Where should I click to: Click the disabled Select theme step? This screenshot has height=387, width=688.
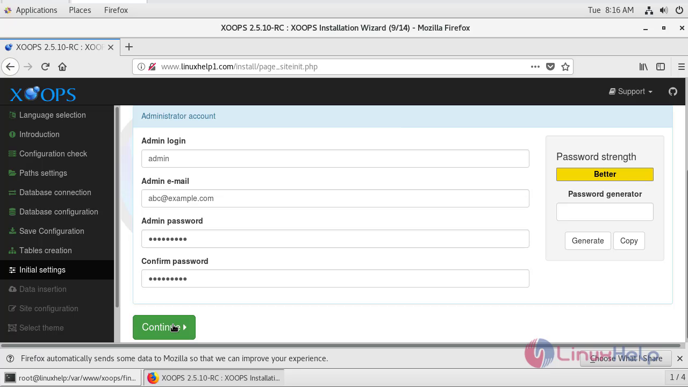click(41, 328)
